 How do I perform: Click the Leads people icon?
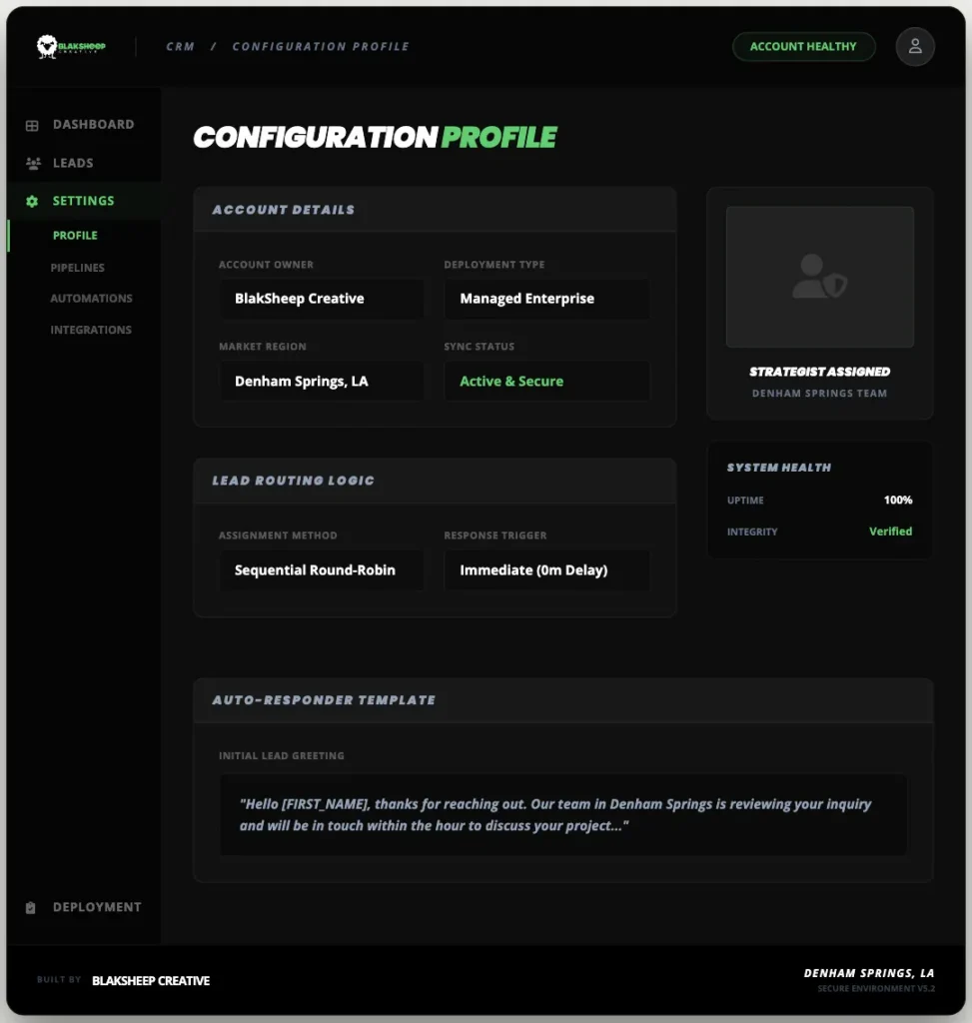pyautogui.click(x=33, y=163)
